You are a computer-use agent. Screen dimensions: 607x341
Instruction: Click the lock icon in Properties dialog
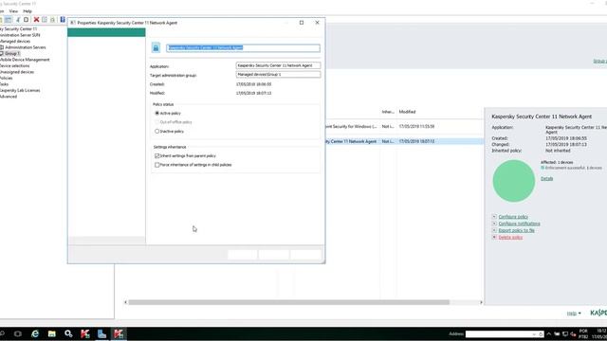tap(156, 47)
